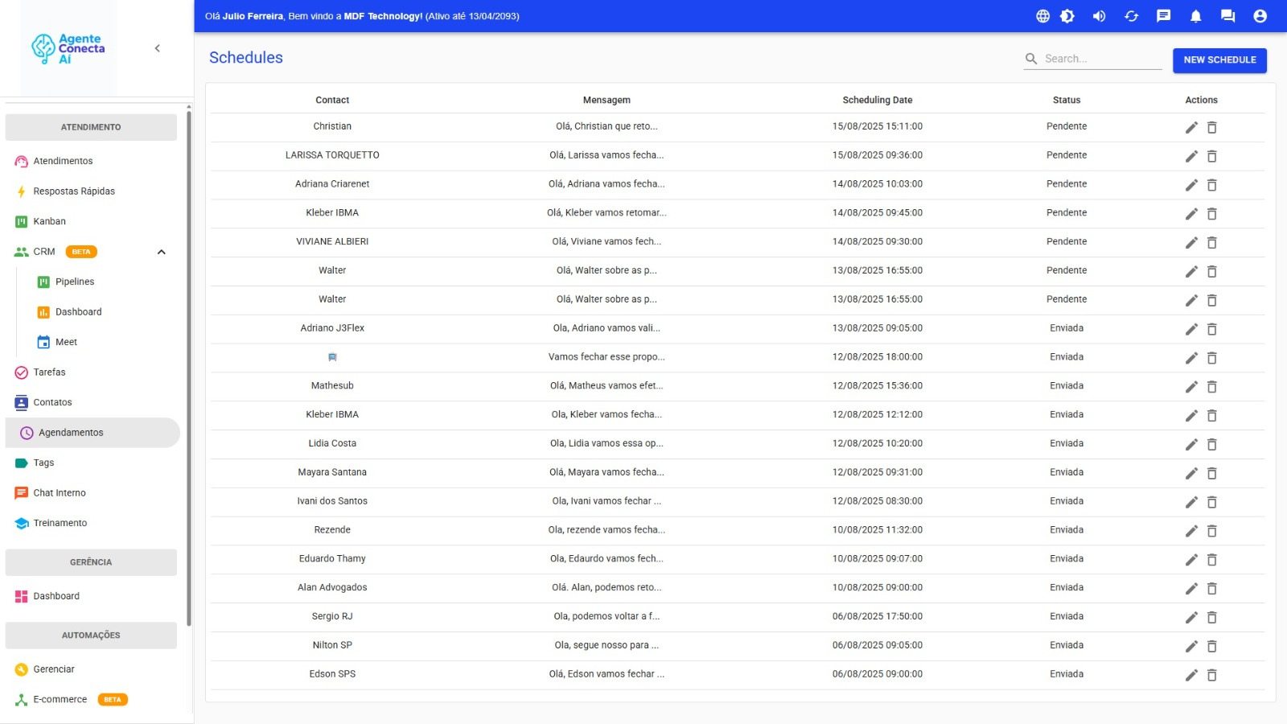Delete the Eduardo Thamy schedule
Viewport: 1287px width, 724px height.
coord(1212,560)
